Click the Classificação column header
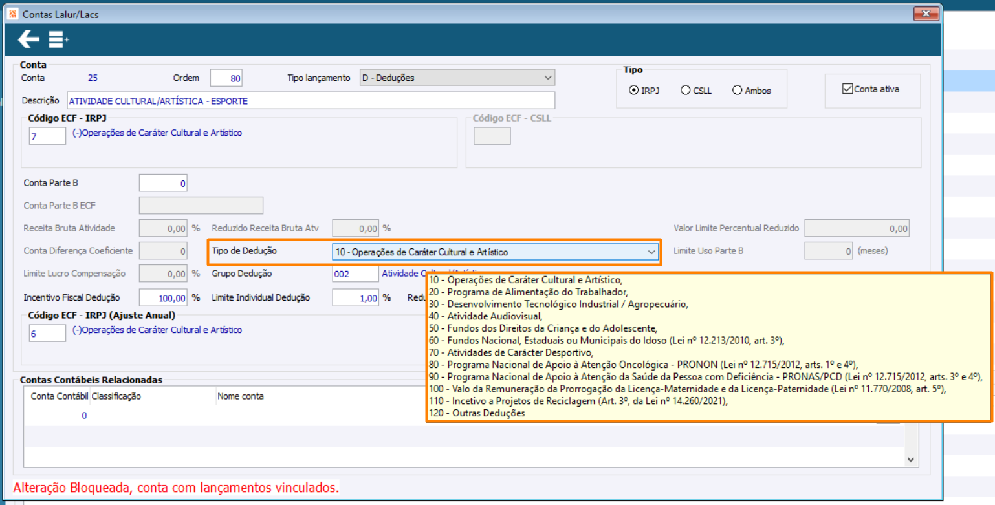 116,396
